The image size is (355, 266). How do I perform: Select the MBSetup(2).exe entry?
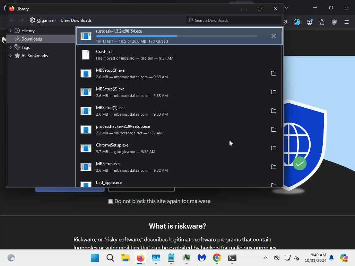179,92
